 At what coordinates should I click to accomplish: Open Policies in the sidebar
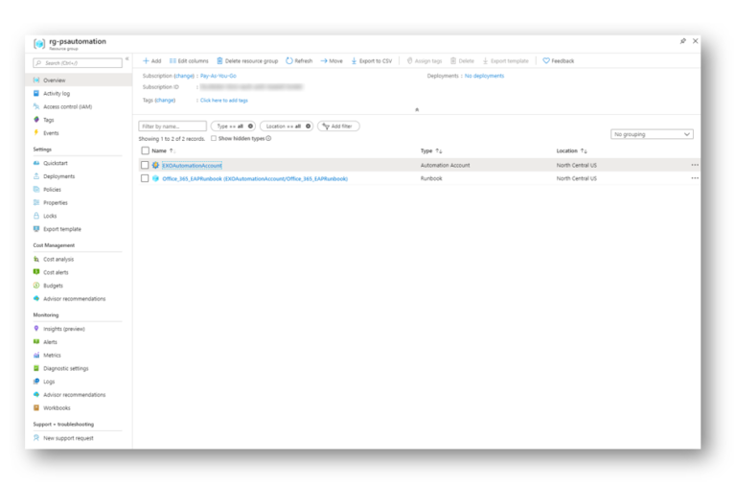pyautogui.click(x=52, y=189)
